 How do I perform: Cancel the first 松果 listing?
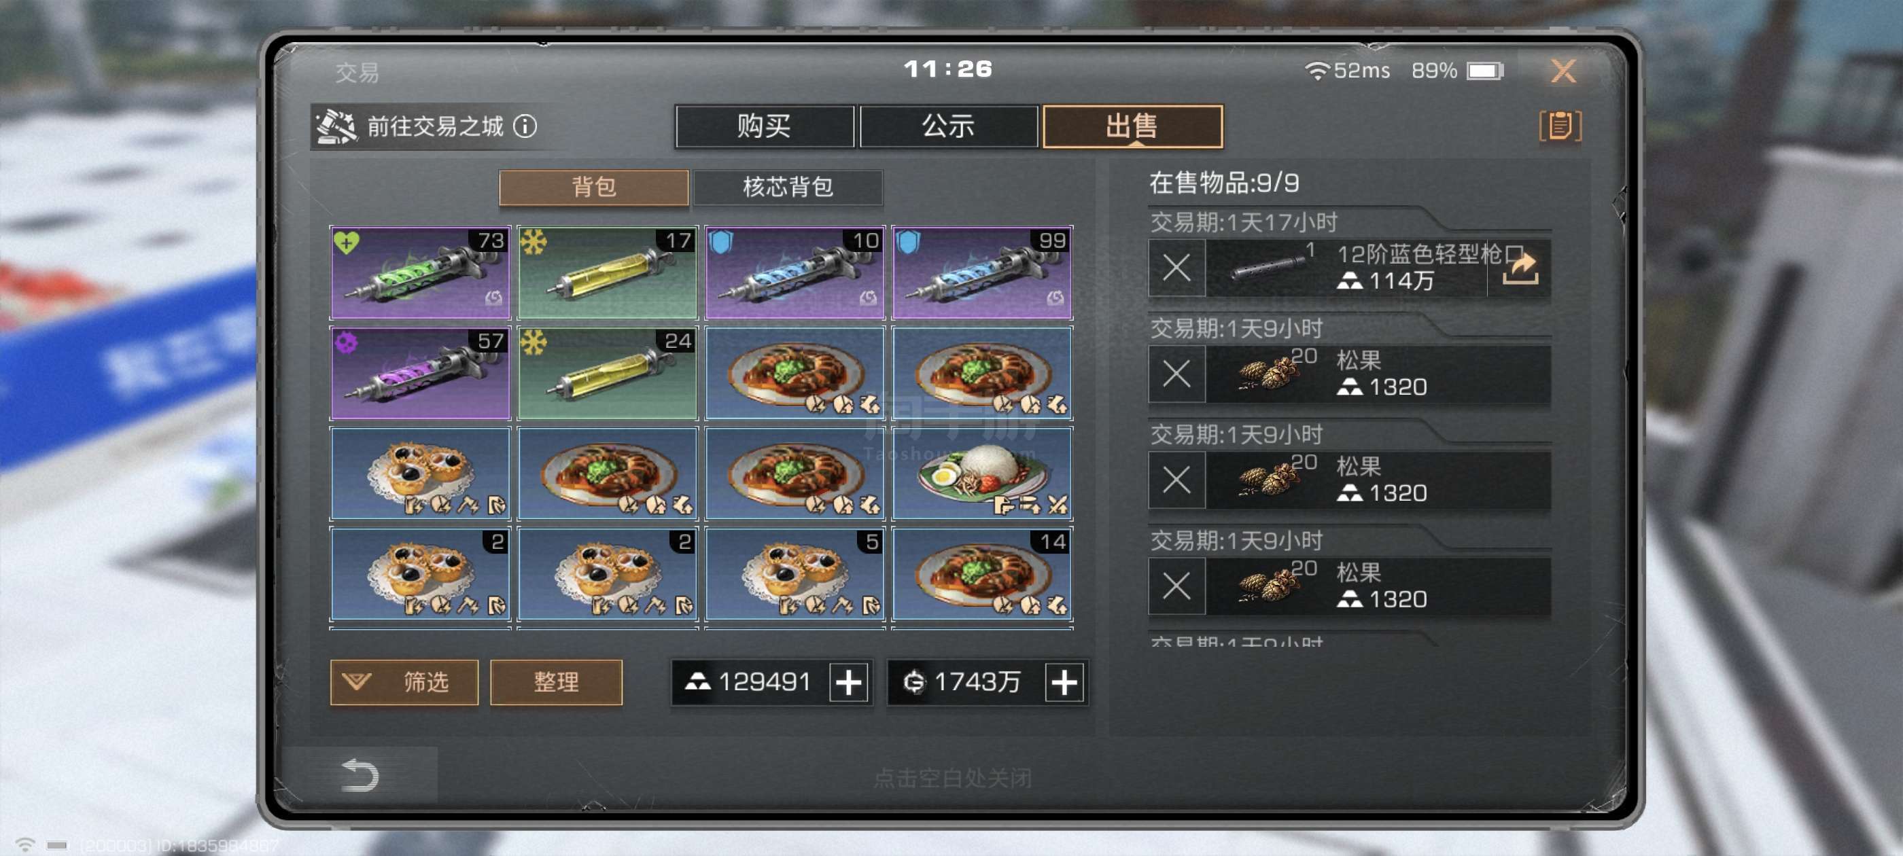pyautogui.click(x=1176, y=374)
